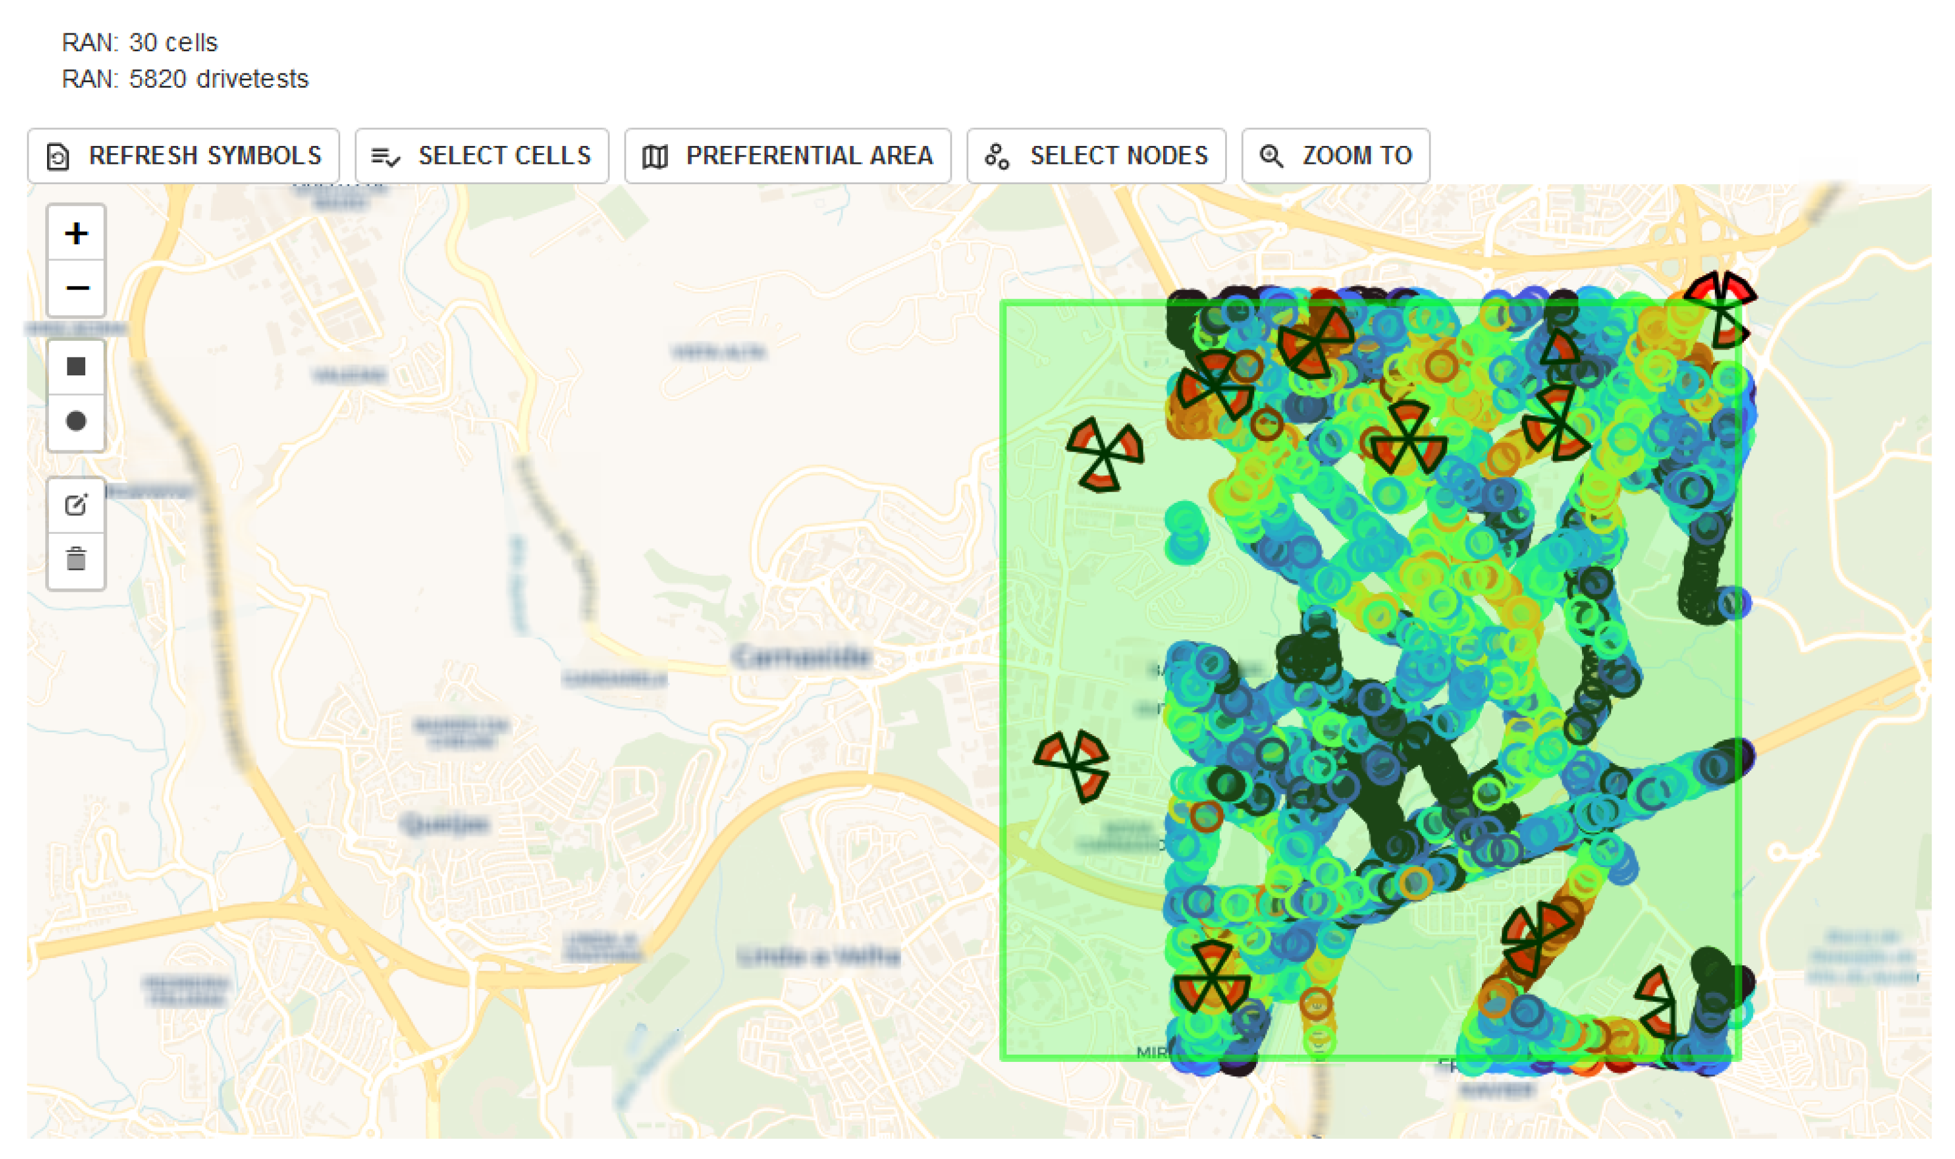Click the Preferential Area button

coord(788,156)
